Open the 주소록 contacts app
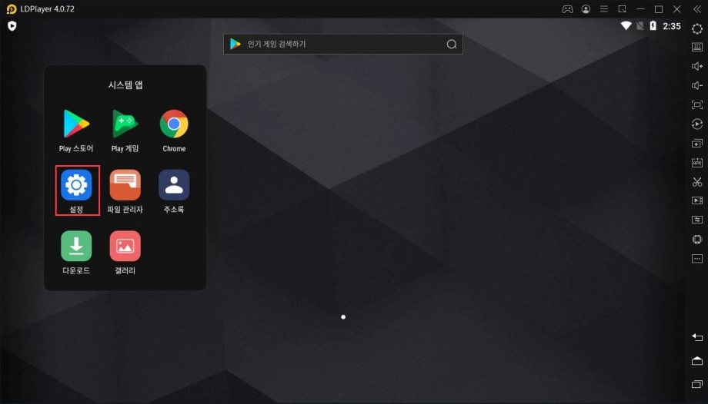 click(174, 185)
